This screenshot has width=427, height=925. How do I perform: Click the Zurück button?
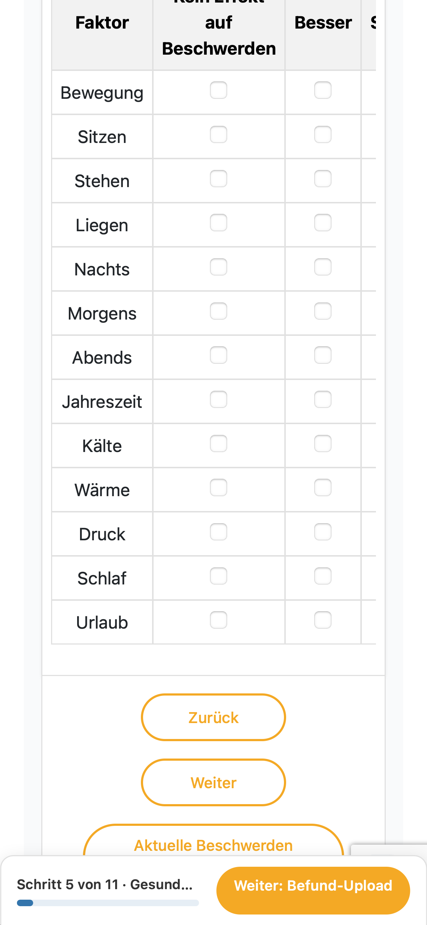point(213,717)
